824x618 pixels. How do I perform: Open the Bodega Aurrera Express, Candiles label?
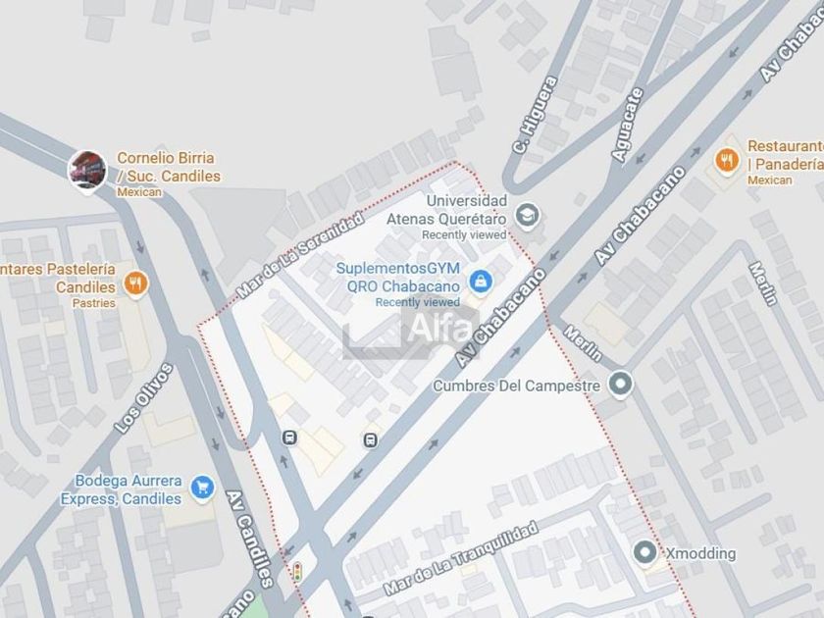122,489
